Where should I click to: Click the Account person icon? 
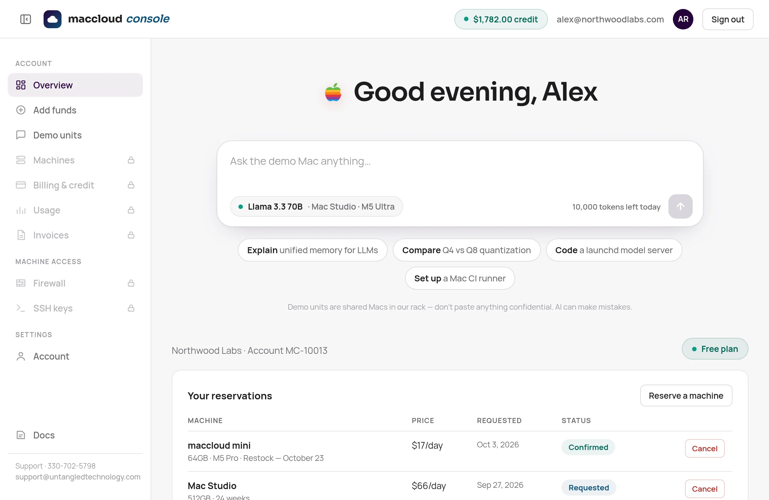click(x=21, y=356)
